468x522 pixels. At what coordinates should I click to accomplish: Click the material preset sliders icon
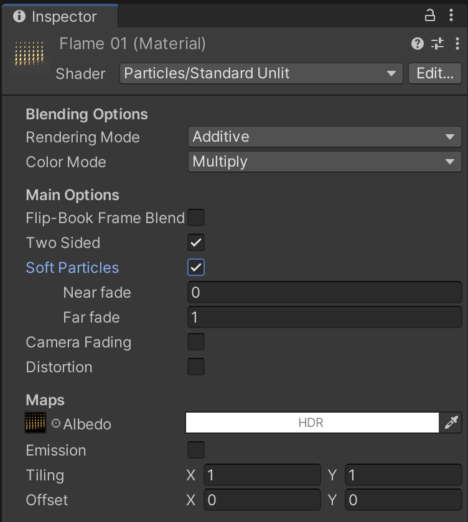(438, 43)
